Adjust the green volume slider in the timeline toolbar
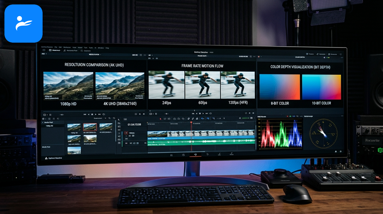Viewport: 383px width, 214px height. [x=246, y=118]
